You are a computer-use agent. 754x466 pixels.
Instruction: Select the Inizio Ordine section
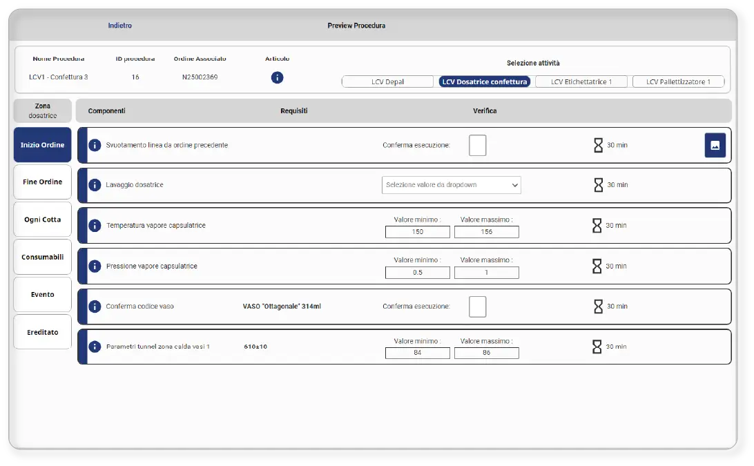tap(42, 145)
